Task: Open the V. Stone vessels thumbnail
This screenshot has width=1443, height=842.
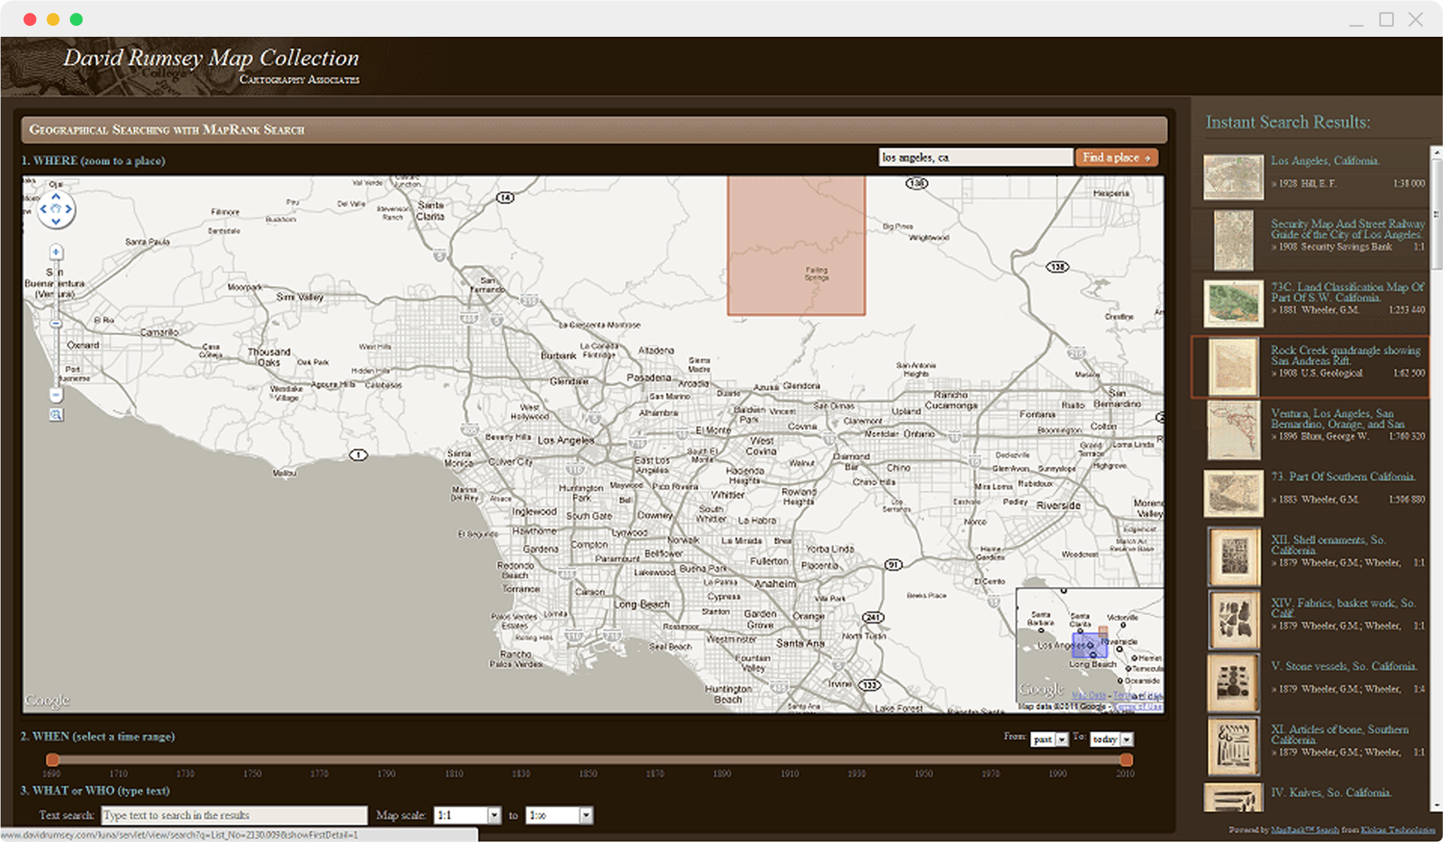Action: 1234,683
